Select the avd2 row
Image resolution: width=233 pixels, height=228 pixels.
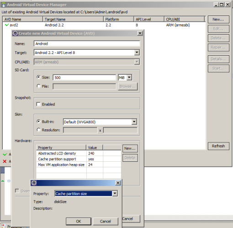coord(104,25)
